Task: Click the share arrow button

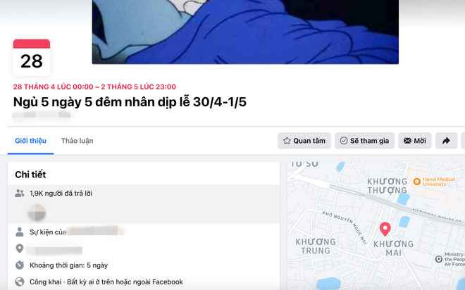Action: coord(446,141)
